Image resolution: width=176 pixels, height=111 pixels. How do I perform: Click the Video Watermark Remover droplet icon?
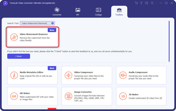click(14, 37)
